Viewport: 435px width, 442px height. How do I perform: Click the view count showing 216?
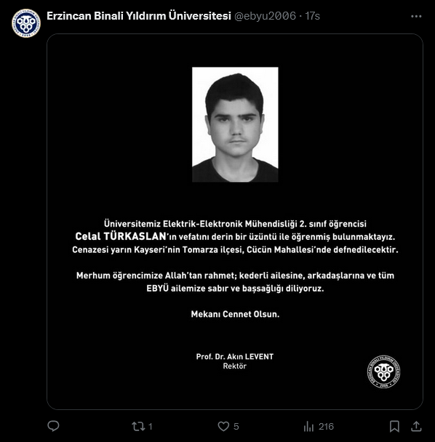pyautogui.click(x=326, y=427)
